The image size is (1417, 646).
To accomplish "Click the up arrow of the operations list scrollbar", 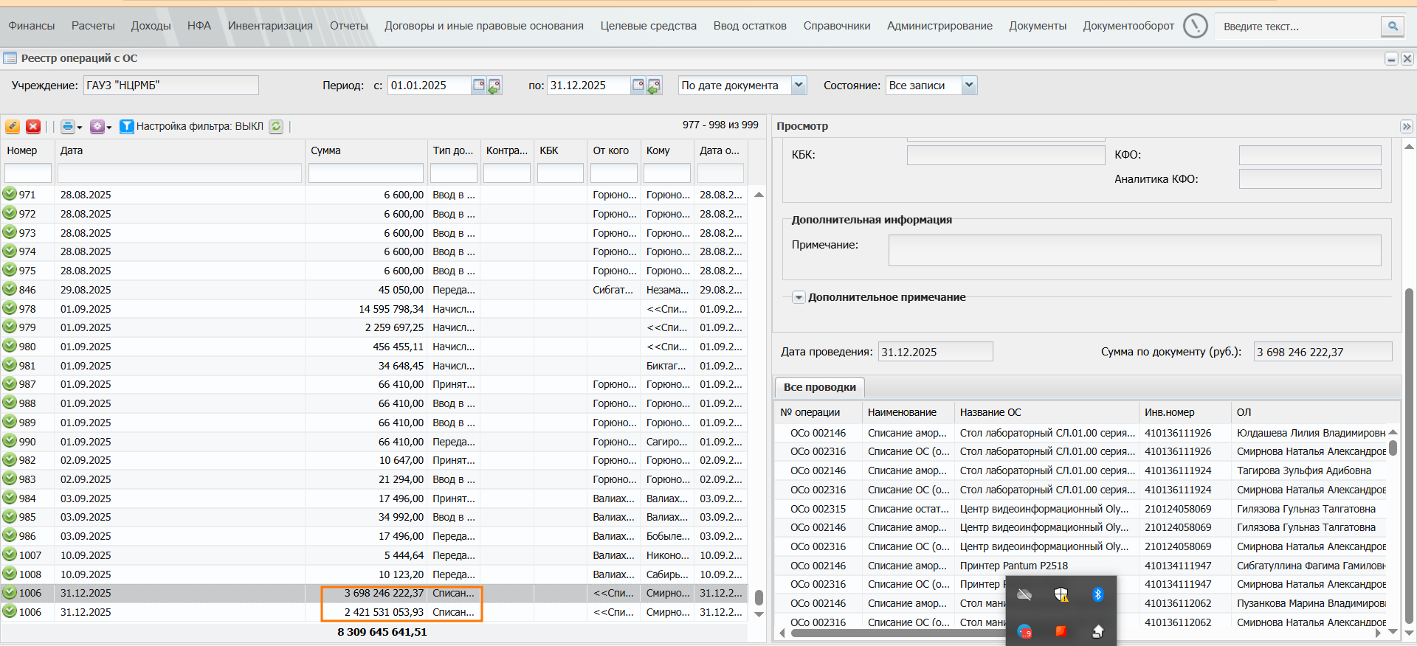I will tap(759, 195).
